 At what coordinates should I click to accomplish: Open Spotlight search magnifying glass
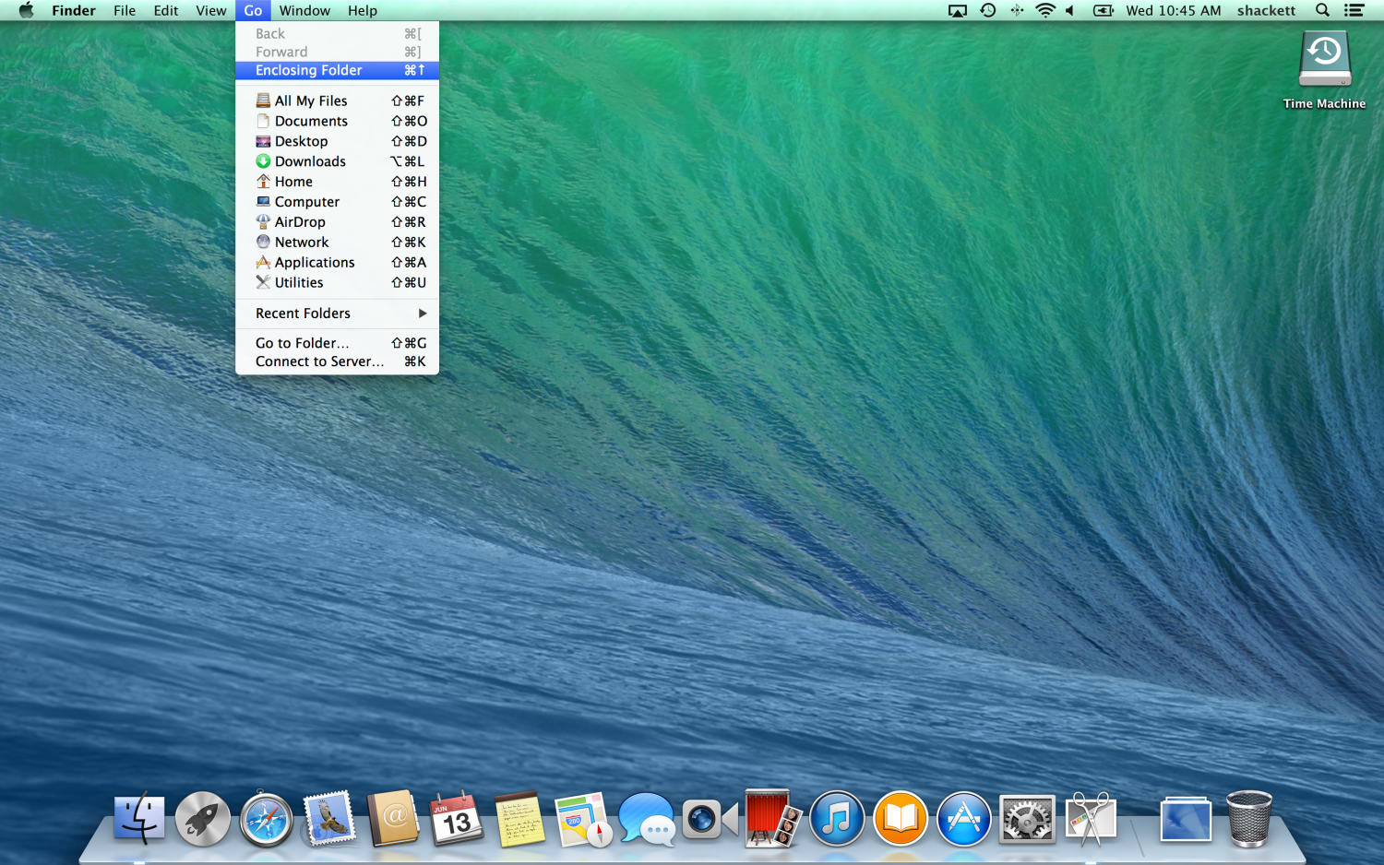[x=1322, y=10]
